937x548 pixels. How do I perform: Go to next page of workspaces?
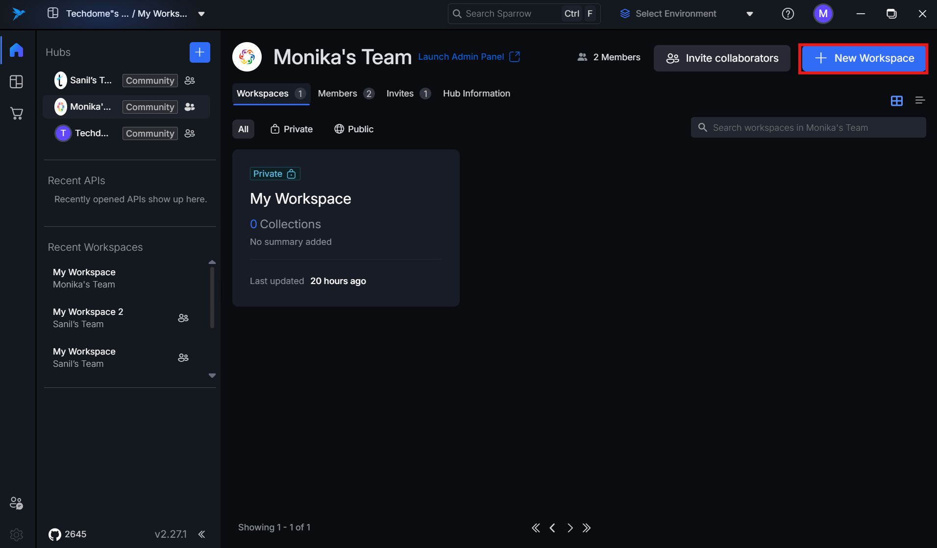[x=570, y=528]
